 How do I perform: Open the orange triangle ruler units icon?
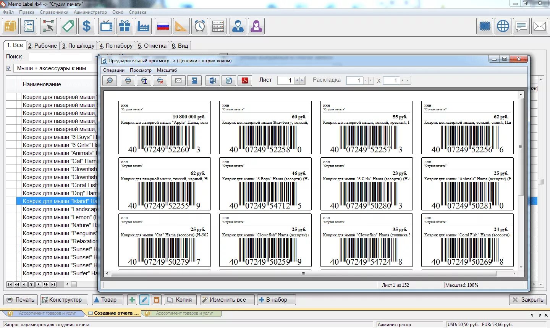point(181,26)
